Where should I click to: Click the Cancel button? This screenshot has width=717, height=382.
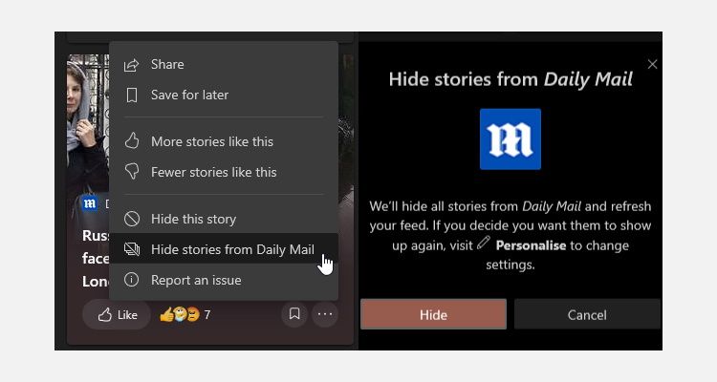tap(587, 314)
